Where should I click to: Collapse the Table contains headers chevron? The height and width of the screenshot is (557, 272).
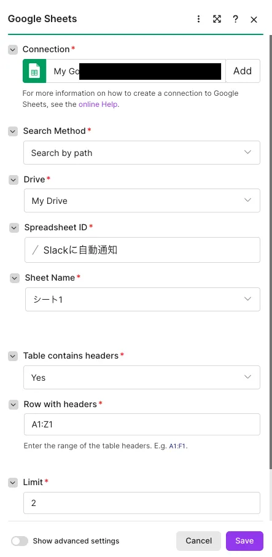(13, 356)
